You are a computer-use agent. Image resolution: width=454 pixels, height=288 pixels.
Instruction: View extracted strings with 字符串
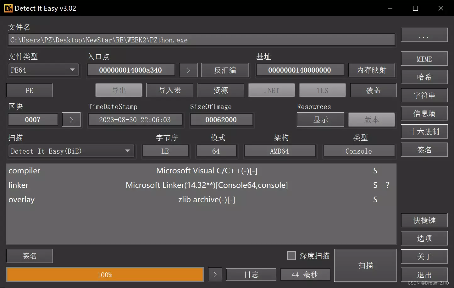424,95
